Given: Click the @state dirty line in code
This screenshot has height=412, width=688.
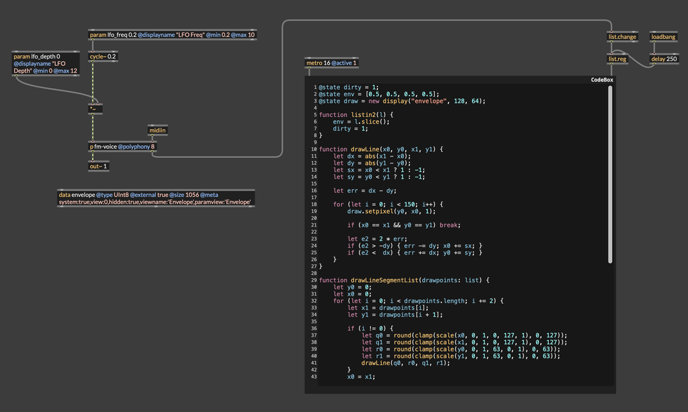Looking at the screenshot, I should point(349,87).
